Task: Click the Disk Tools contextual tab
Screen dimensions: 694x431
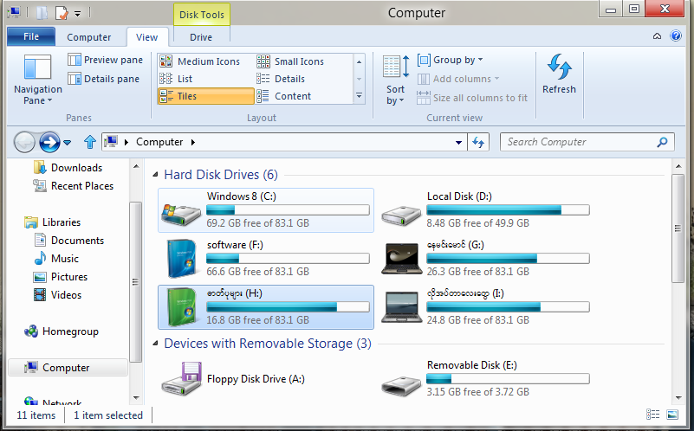Action: (201, 15)
